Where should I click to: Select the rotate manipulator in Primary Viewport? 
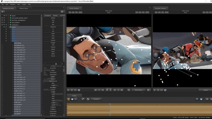point(76,90)
